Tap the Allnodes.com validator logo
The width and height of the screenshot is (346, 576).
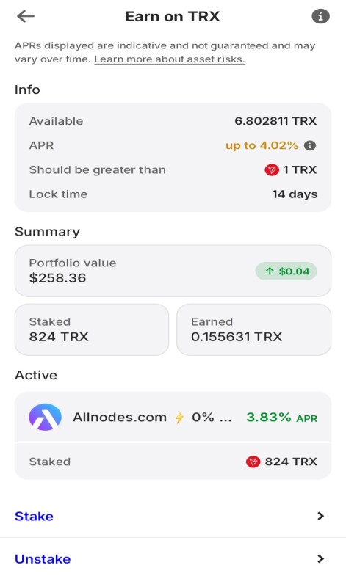tap(45, 417)
